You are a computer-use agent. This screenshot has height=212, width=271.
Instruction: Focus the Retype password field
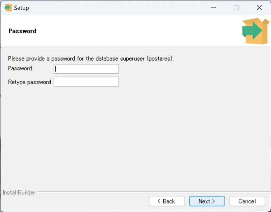click(86, 82)
